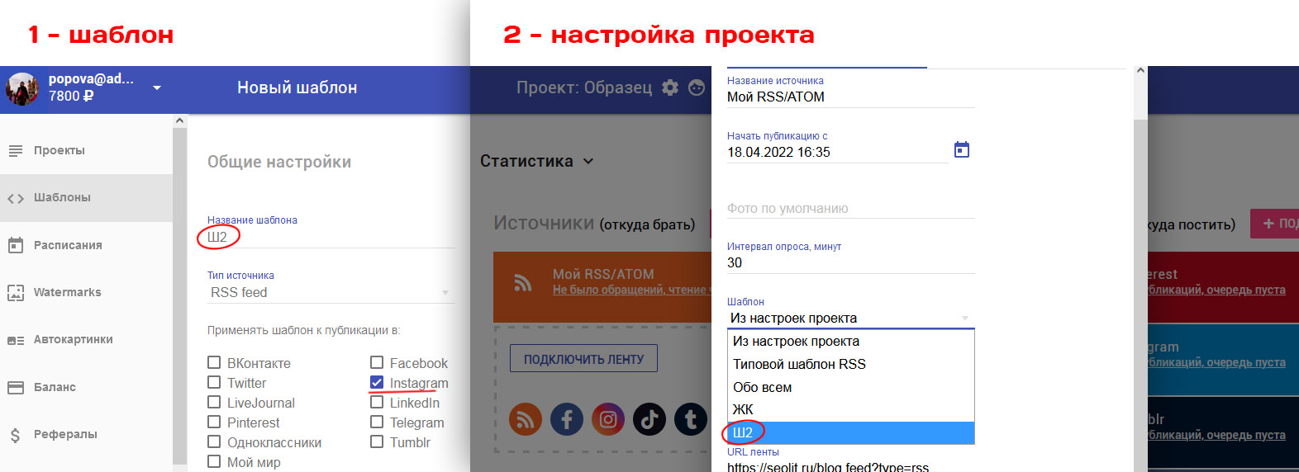Click the user profile avatar picture
Image resolution: width=1299 pixels, height=472 pixels.
click(22, 88)
